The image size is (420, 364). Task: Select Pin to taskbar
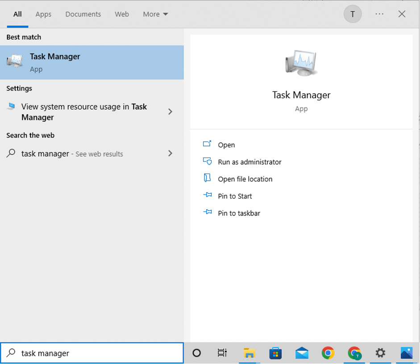click(x=239, y=213)
